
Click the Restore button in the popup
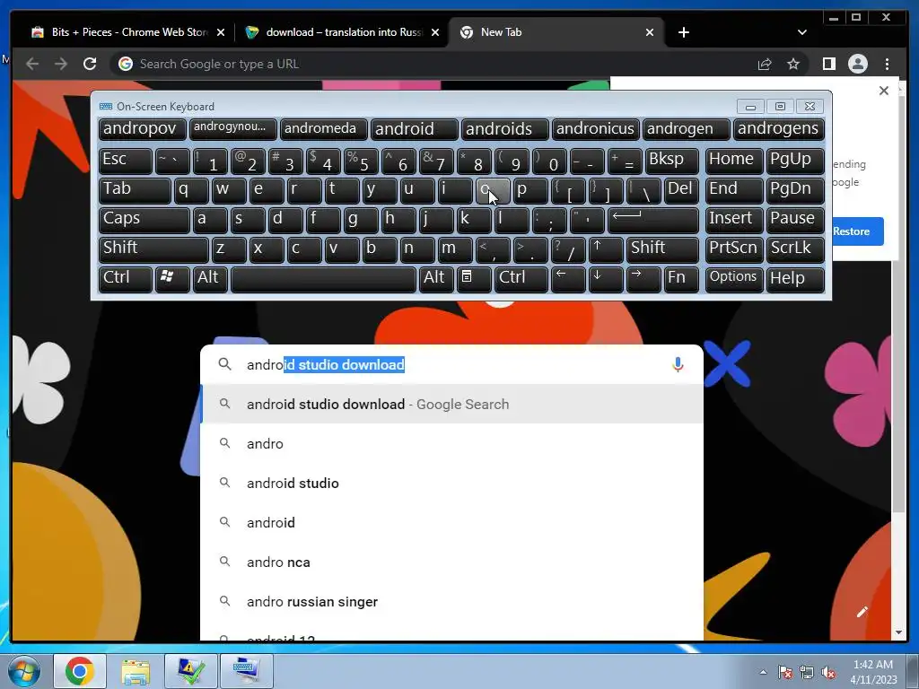tap(855, 231)
